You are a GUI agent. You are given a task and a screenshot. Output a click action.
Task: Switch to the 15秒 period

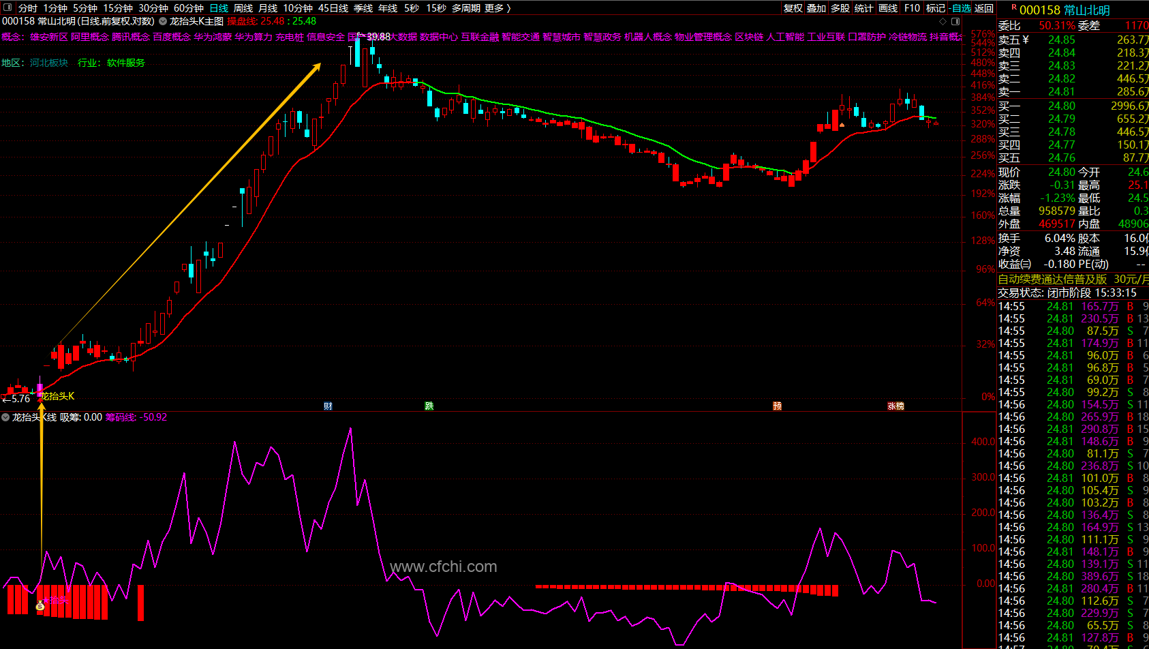point(436,8)
